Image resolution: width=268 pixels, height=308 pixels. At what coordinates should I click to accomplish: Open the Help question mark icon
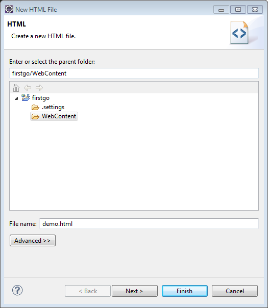tap(17, 290)
